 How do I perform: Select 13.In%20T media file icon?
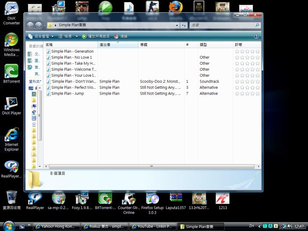[199, 201]
